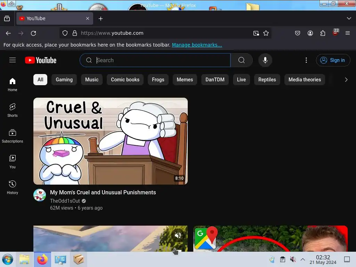Viewport: 356px width, 267px height.
Task: Select the Live filter chip
Action: point(241,80)
